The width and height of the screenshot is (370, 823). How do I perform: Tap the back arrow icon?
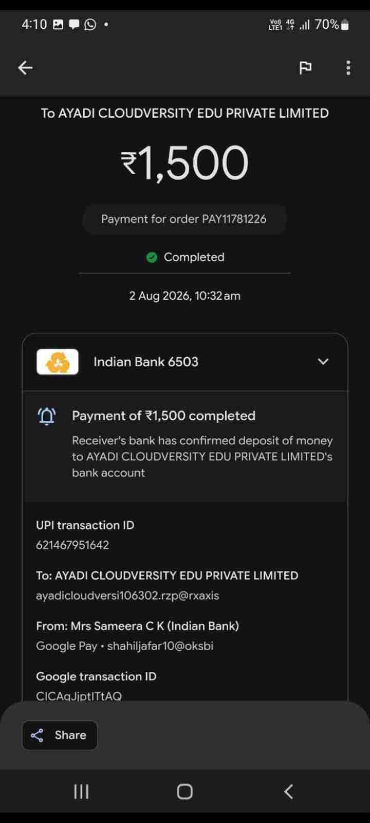pyautogui.click(x=25, y=67)
